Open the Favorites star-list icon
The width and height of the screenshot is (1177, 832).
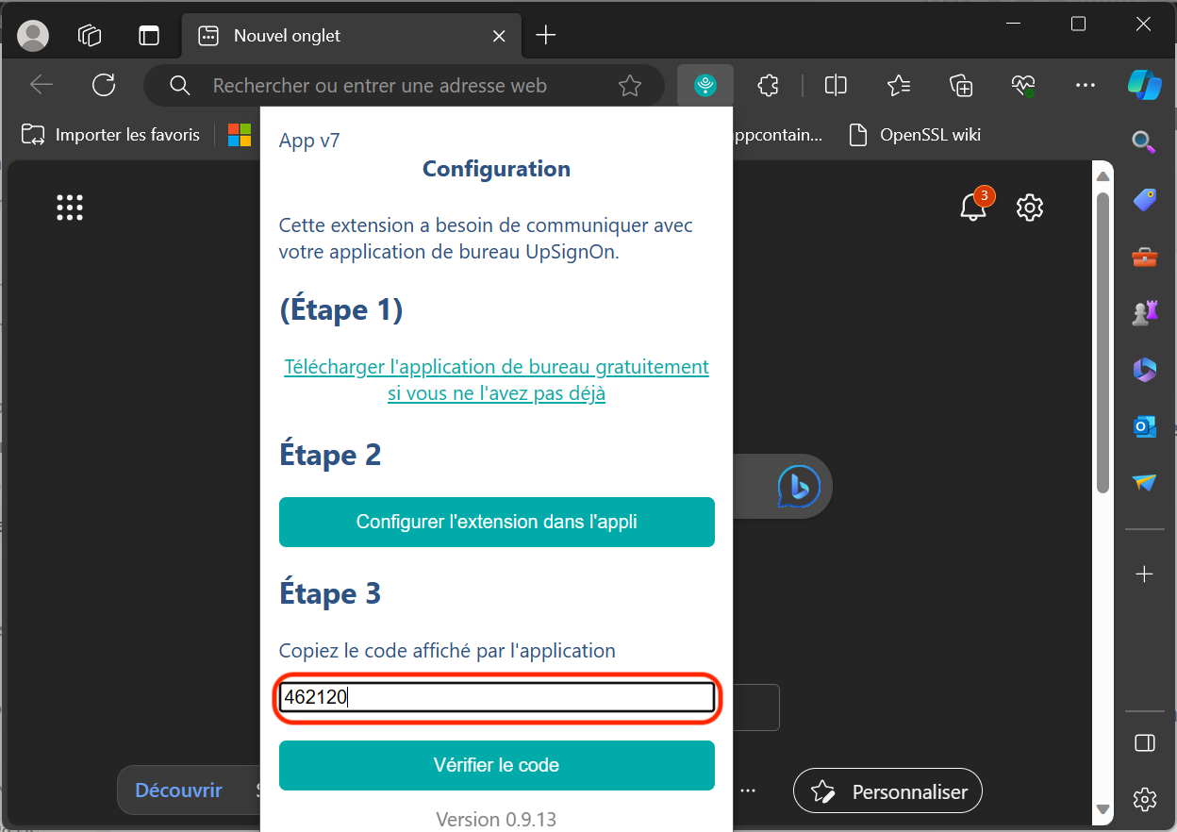point(898,86)
